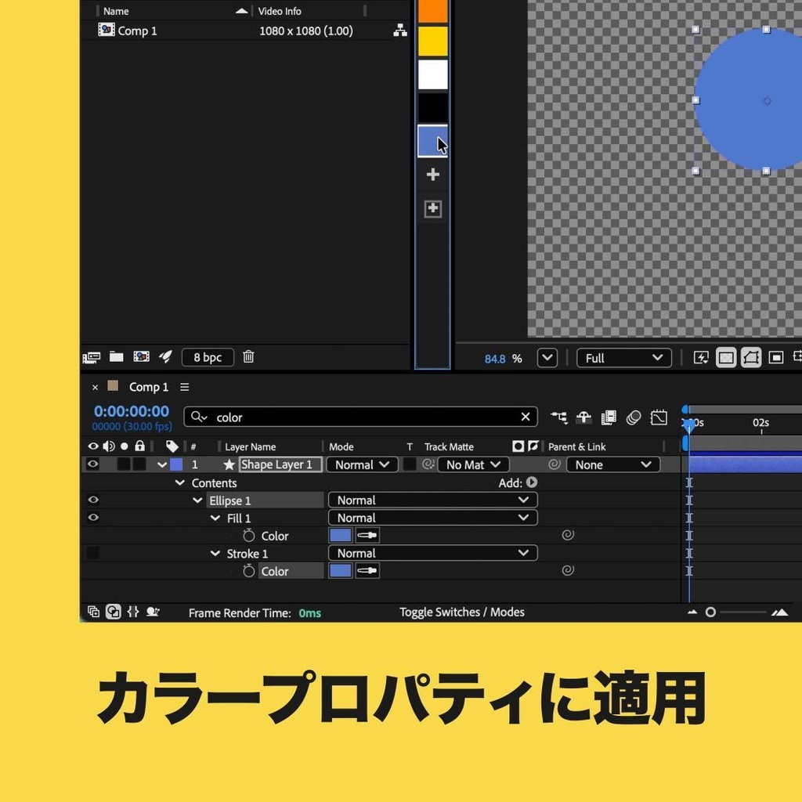Hide Shape Layer 1 in the timeline
Image resolution: width=802 pixels, height=802 pixels.
(92, 464)
